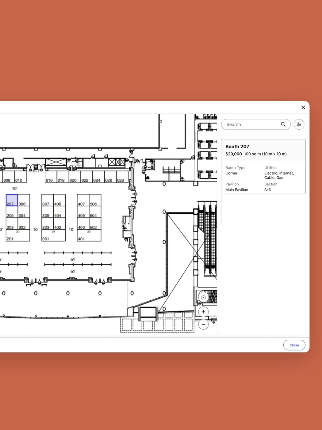Screen dimensions: 322x430
Task: Select booth 406 on the map
Action: (x=59, y=200)
